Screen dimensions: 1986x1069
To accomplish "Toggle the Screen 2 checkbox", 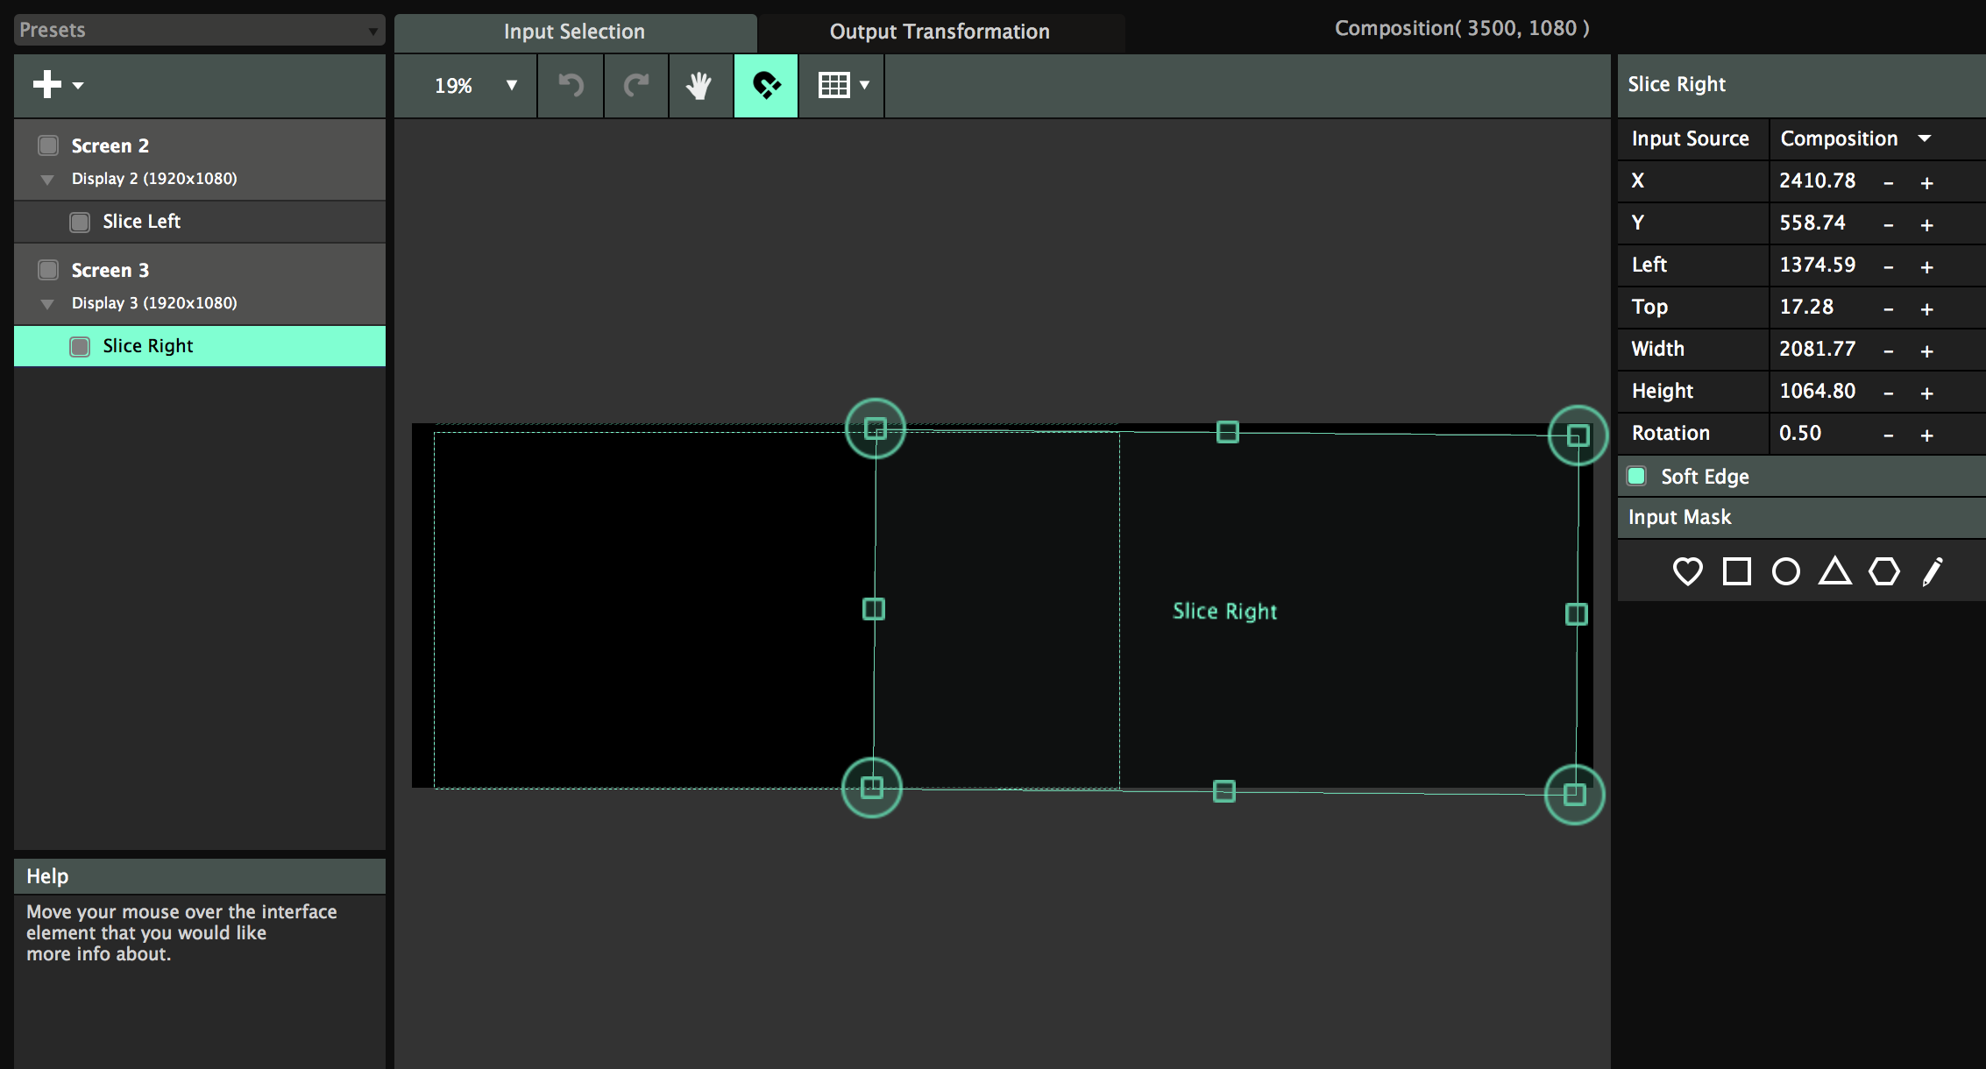I will tap(48, 145).
